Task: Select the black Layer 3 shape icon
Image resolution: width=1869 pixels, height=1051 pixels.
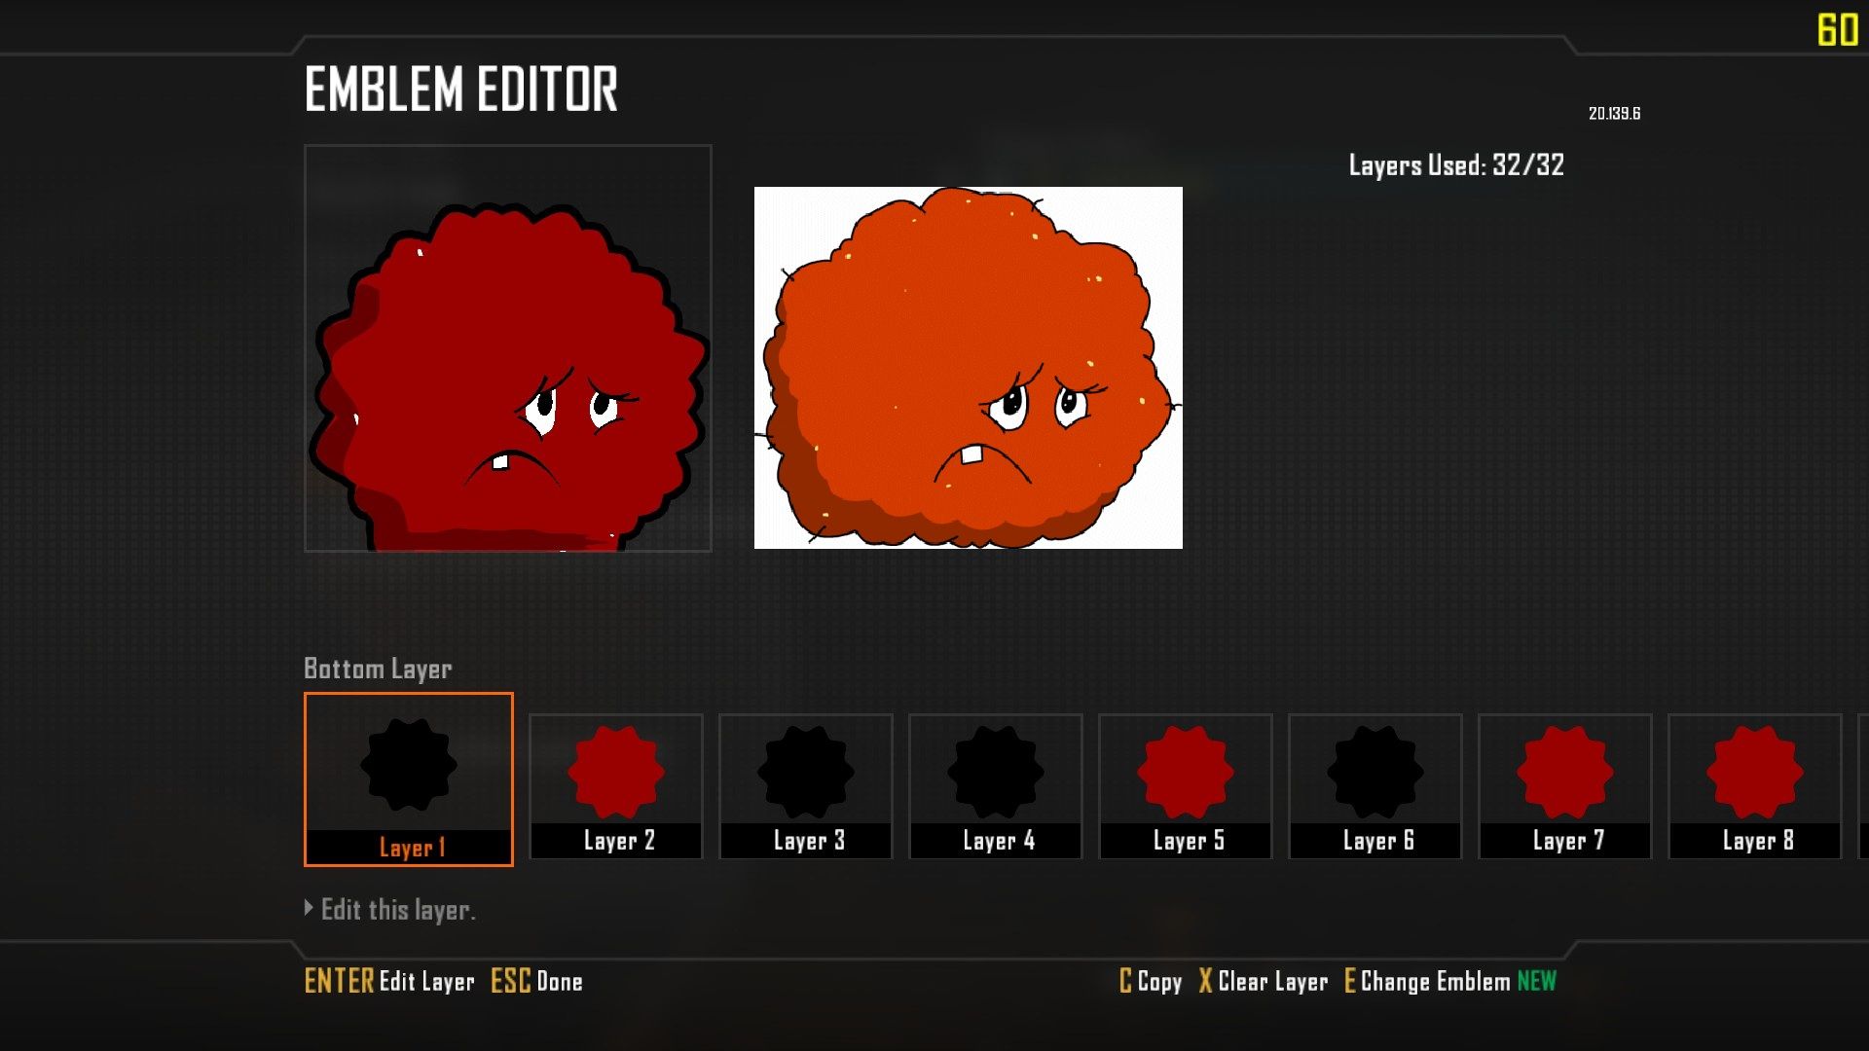Action: point(806,772)
